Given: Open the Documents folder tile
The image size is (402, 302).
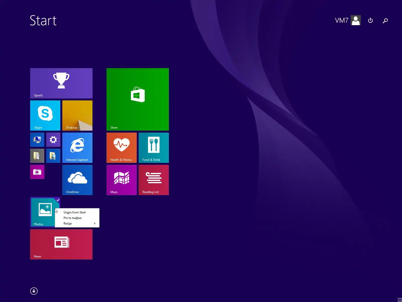Looking at the screenshot, I should click(x=37, y=156).
